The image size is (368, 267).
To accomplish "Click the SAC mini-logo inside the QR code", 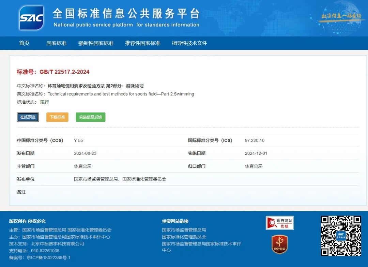I will (342, 235).
